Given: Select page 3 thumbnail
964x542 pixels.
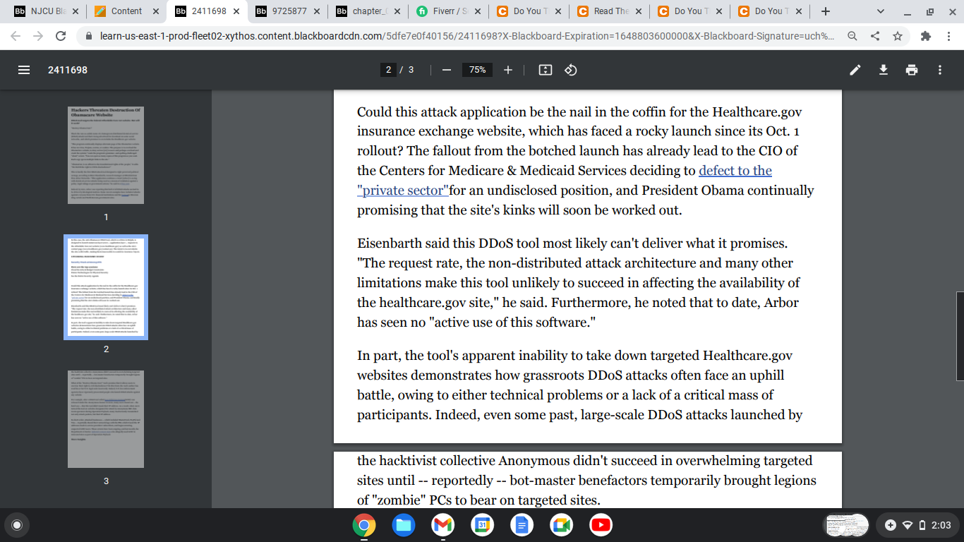Looking at the screenshot, I should click(106, 418).
